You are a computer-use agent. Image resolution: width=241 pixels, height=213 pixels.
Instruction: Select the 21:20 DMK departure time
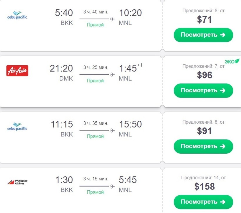click(61, 68)
